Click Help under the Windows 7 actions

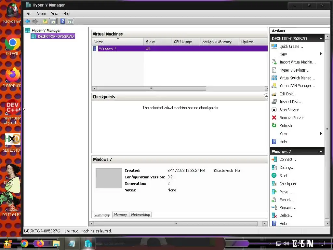283,223
